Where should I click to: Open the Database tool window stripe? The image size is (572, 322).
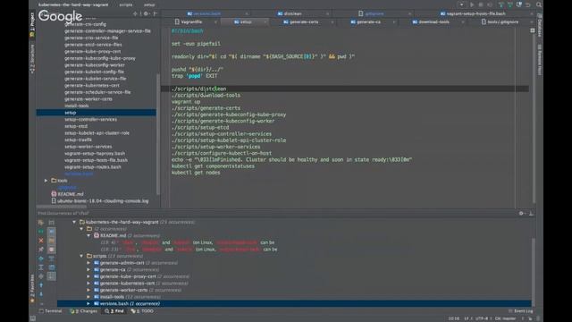540,25
